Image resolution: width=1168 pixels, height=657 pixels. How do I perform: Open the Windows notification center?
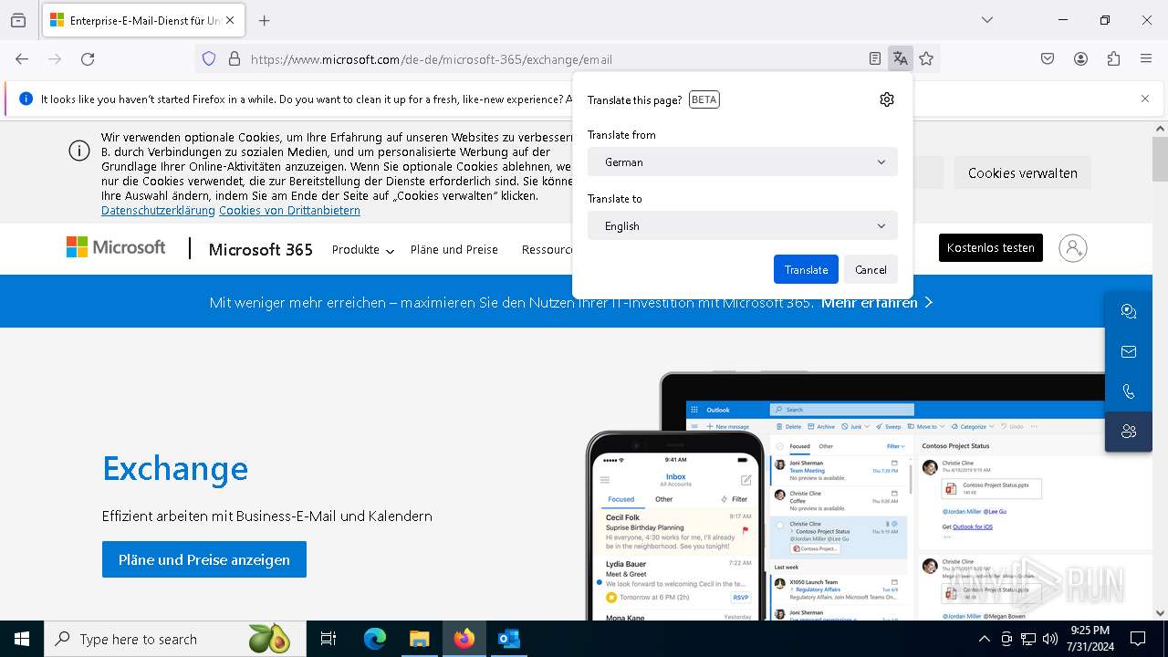pyautogui.click(x=1138, y=639)
